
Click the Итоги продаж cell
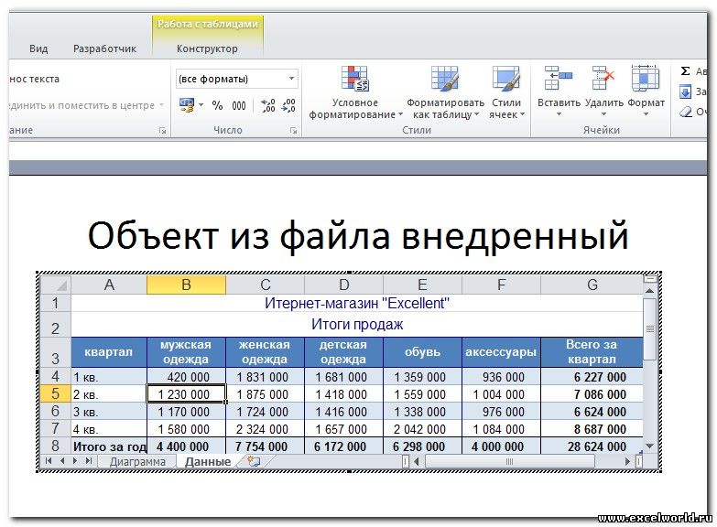[x=357, y=325]
